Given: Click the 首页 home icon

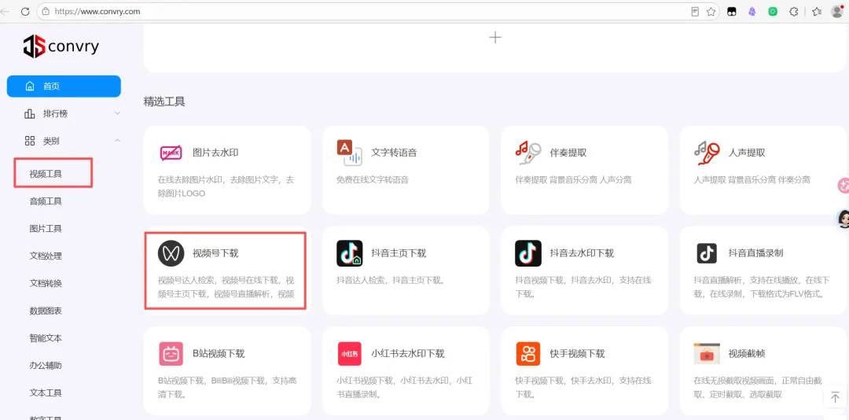Looking at the screenshot, I should point(30,87).
